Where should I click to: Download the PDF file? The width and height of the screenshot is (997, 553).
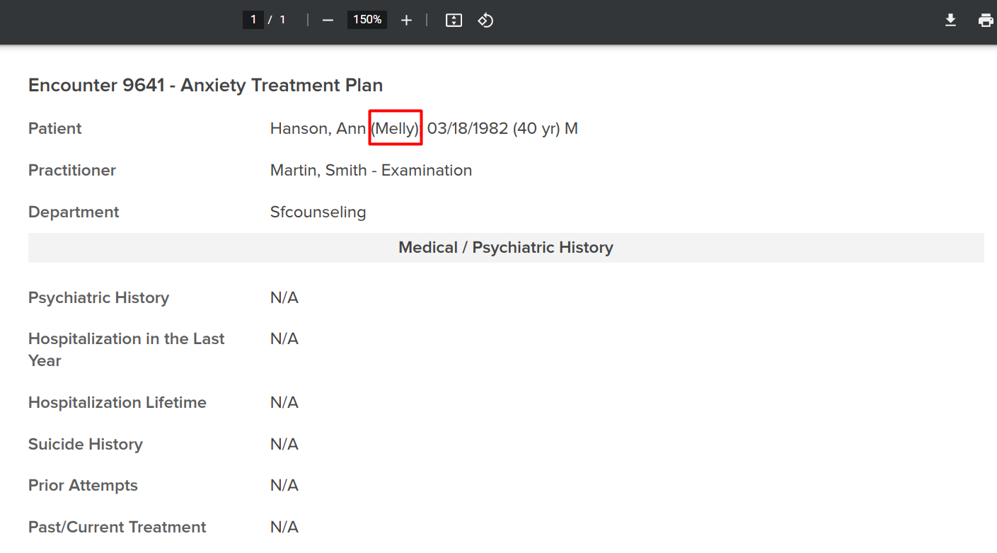[951, 21]
